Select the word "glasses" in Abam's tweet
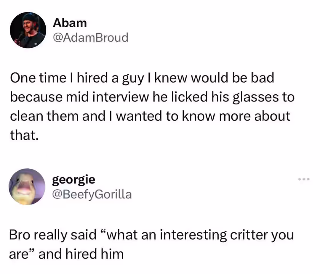This screenshot has width=320, height=274. 256,97
